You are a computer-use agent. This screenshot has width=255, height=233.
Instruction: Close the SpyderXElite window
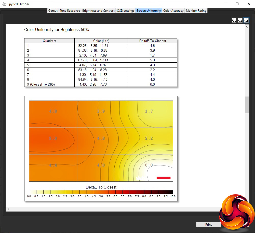click(249, 4)
